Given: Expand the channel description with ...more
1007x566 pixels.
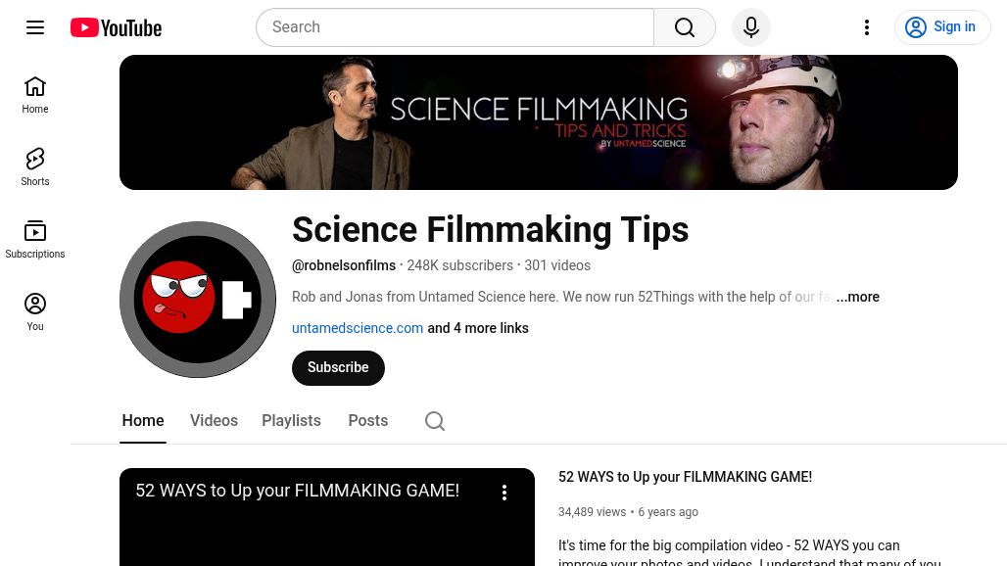Looking at the screenshot, I should coord(857,297).
